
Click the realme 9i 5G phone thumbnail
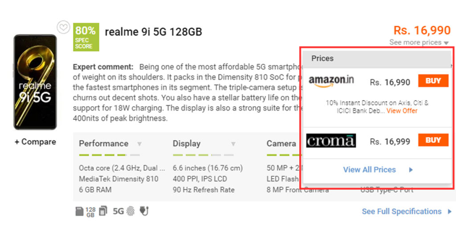pyautogui.click(x=35, y=82)
